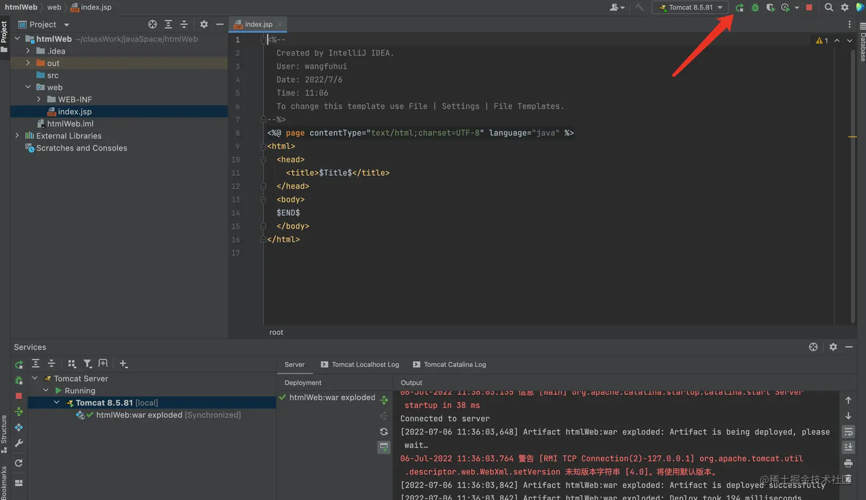This screenshot has height=500, width=866.
Task: Jump to next highlighted error arrow
Action: [849, 40]
